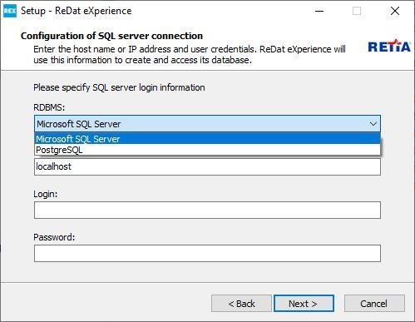Click the Setup - ReDat eXperience title text
Viewport: 415px width, 322px height.
tap(77, 11)
